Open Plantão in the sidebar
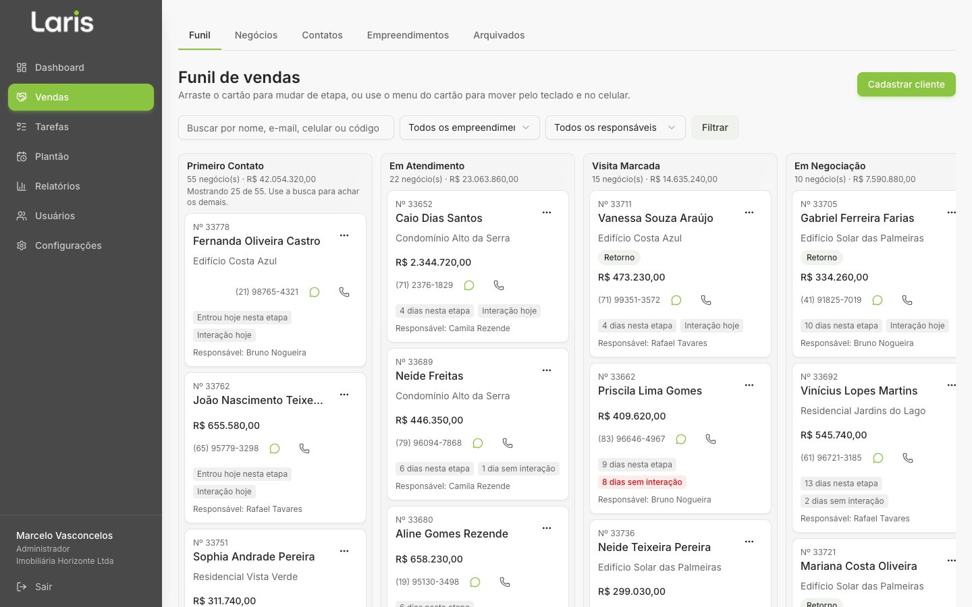972x607 pixels. [x=81, y=156]
